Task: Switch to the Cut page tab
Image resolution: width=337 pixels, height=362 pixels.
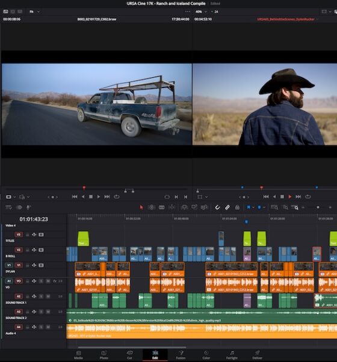Action: pos(129,355)
